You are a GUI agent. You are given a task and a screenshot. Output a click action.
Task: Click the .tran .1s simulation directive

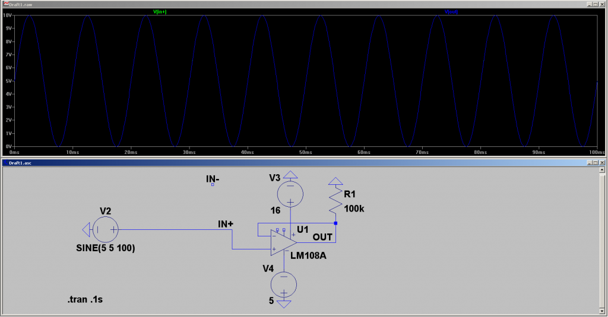(88, 300)
